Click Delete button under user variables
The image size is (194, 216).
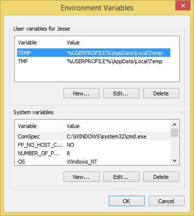(161, 93)
